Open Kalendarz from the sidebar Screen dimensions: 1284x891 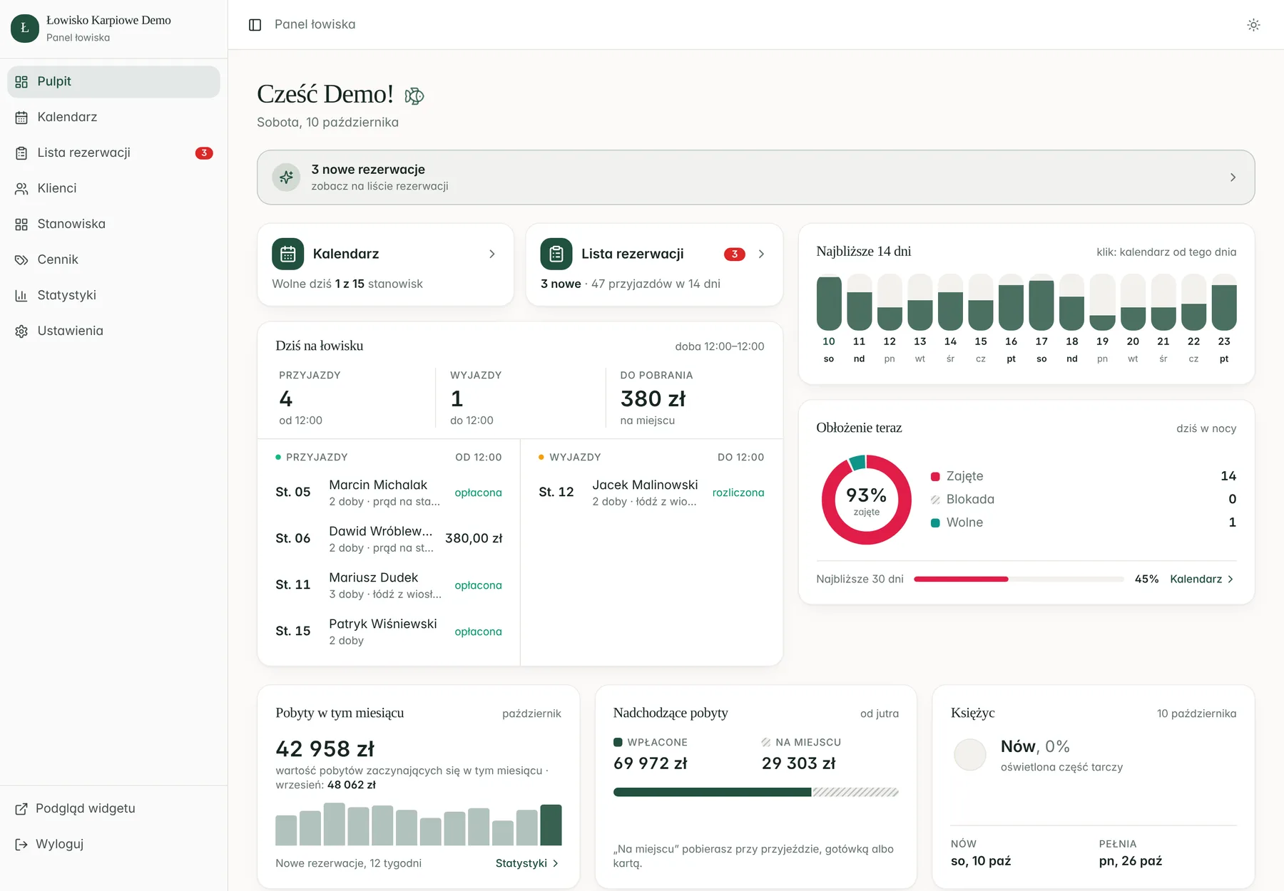point(113,118)
